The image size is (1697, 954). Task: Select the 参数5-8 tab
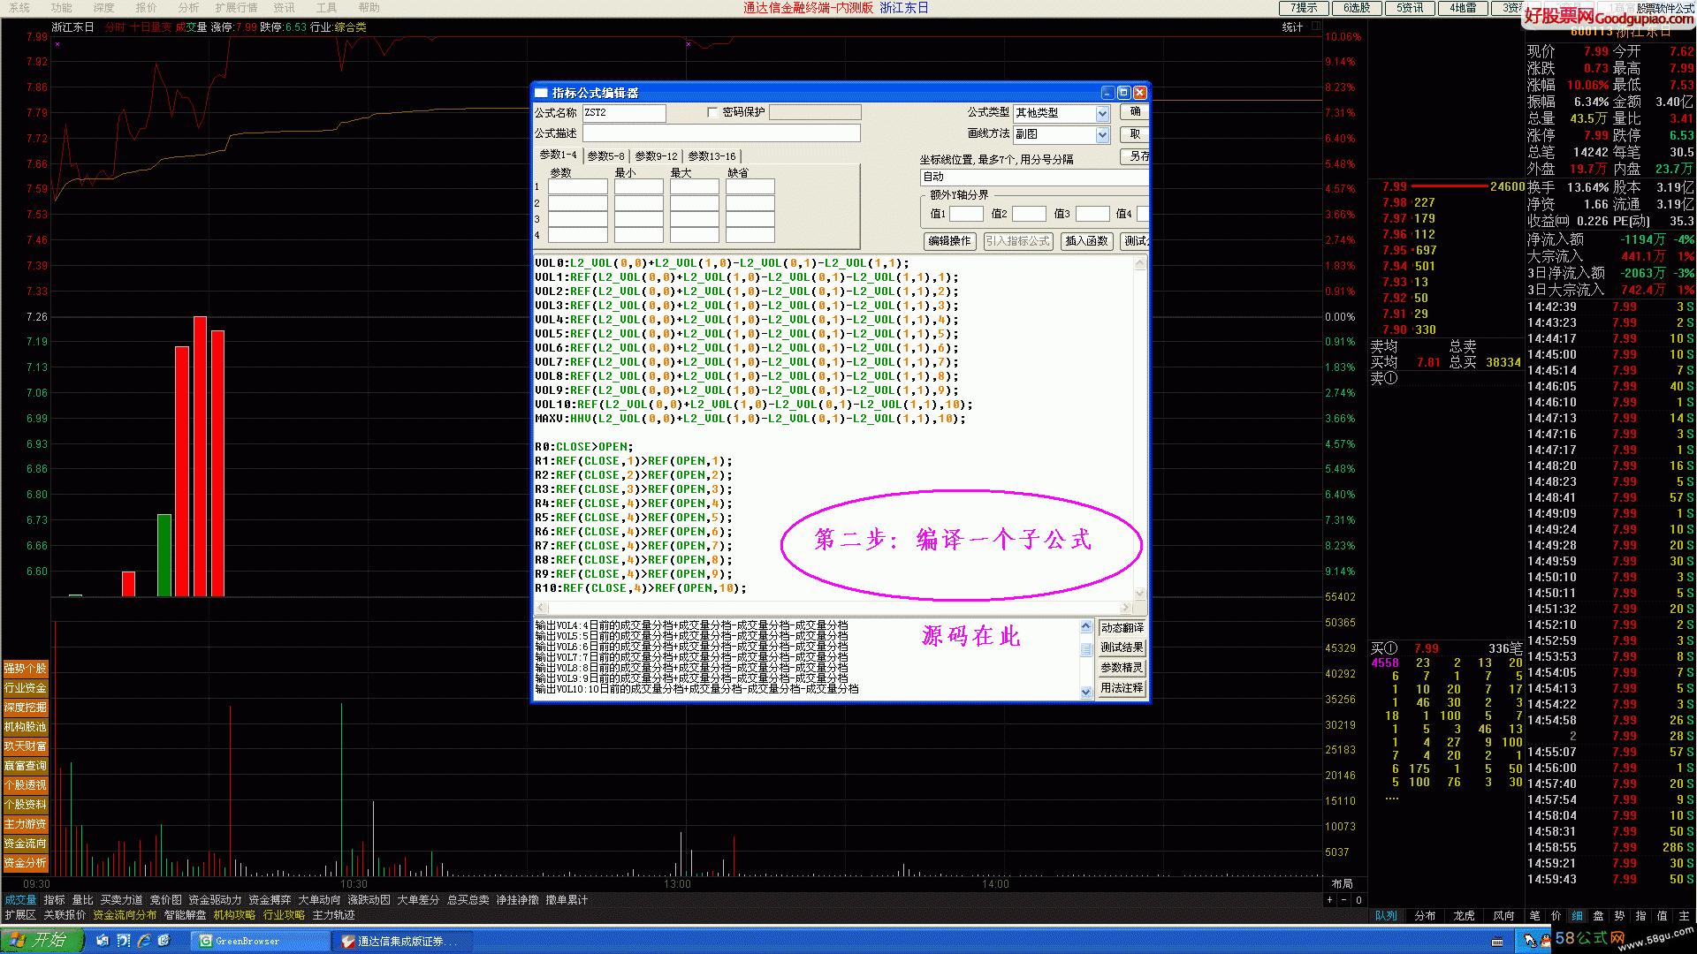(x=605, y=156)
